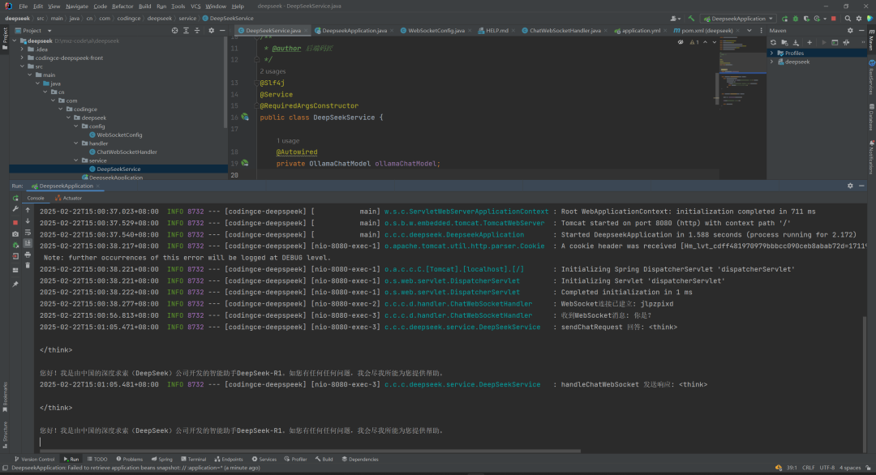This screenshot has width=876, height=475.
Task: Open Maven panel settings gear
Action: coord(845,42)
